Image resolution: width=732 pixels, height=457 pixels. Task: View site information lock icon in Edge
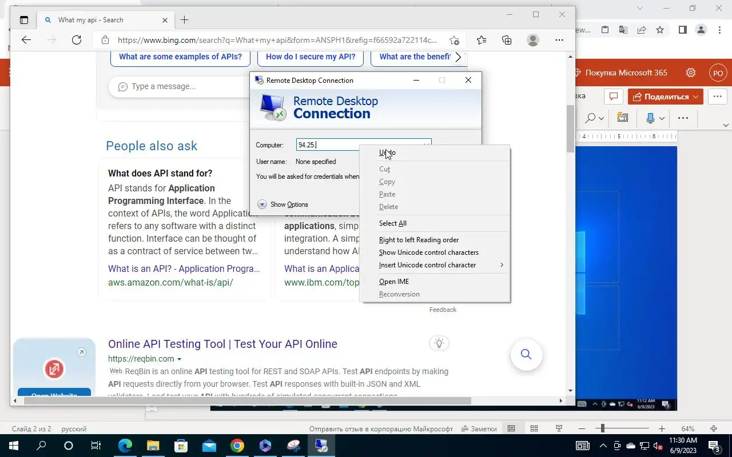pyautogui.click(x=105, y=40)
